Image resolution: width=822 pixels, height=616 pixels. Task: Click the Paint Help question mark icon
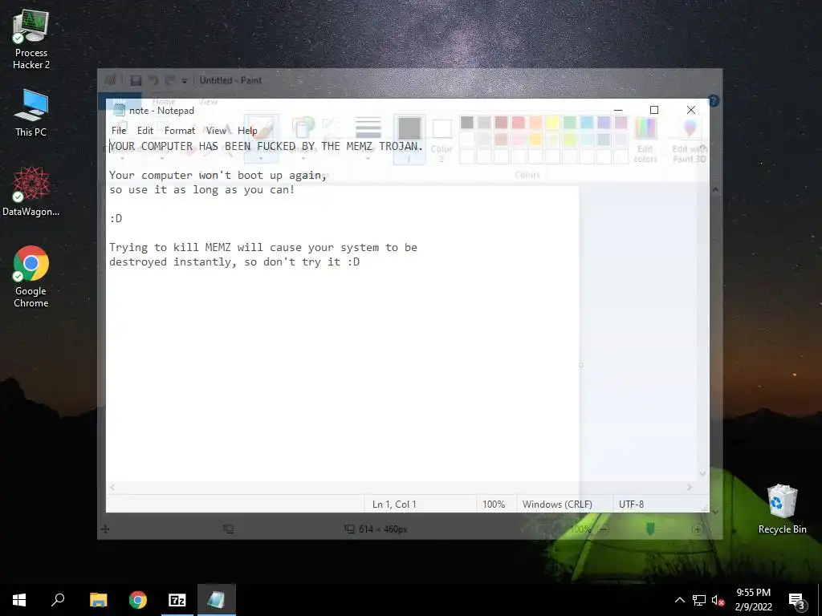coord(714,100)
